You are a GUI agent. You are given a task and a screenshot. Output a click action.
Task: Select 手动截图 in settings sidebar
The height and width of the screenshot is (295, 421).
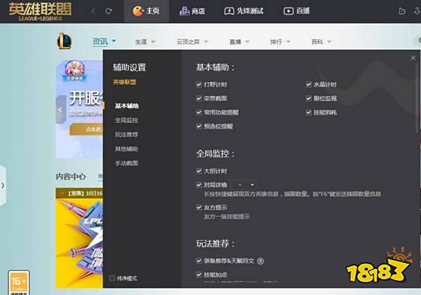[126, 163]
